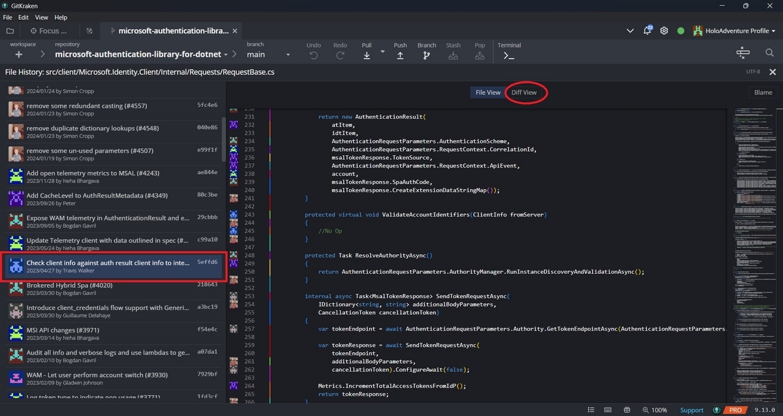783x416 pixels.
Task: Select commit 'WAM - Let user perform account switch'
Action: 112,379
